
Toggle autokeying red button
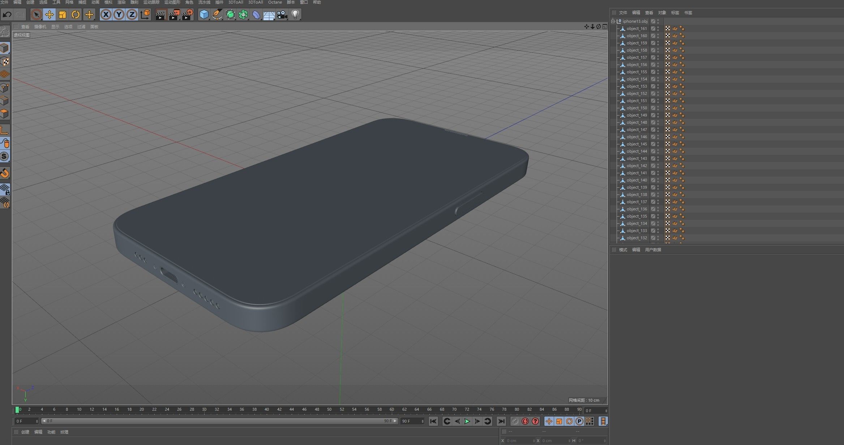coord(525,421)
